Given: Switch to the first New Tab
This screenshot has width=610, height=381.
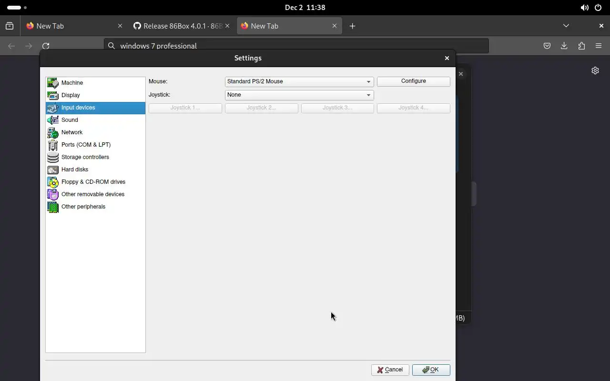Looking at the screenshot, I should point(74,26).
